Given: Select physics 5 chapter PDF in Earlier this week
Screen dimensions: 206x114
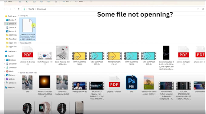Looking at the screenshot, I should tap(114, 84).
